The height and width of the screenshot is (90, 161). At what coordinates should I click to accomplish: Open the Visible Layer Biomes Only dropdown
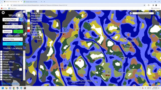point(13,39)
